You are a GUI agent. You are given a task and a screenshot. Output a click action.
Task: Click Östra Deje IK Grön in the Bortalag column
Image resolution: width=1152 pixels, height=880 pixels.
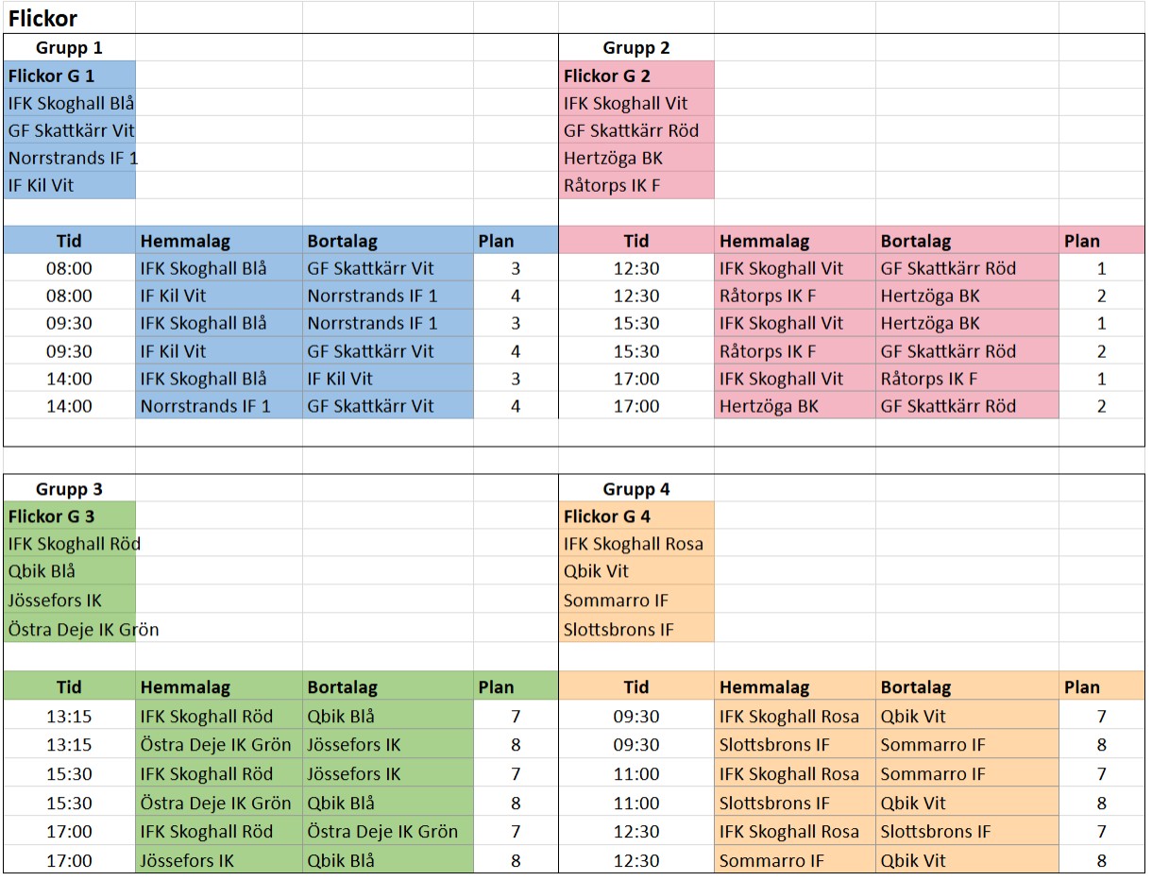coord(382,832)
